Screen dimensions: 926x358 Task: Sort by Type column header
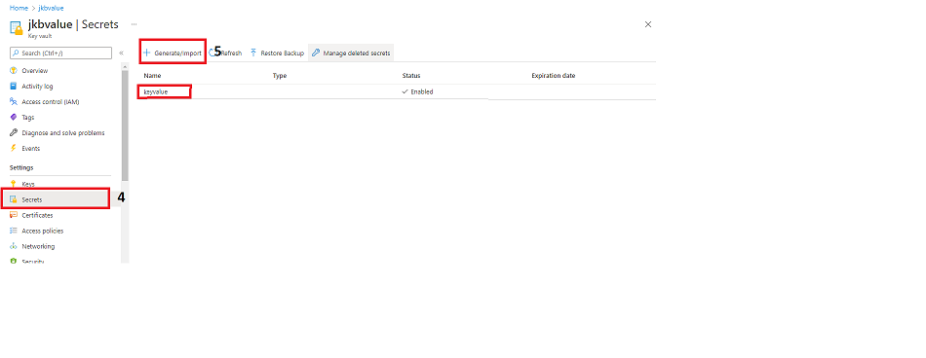[x=280, y=76]
